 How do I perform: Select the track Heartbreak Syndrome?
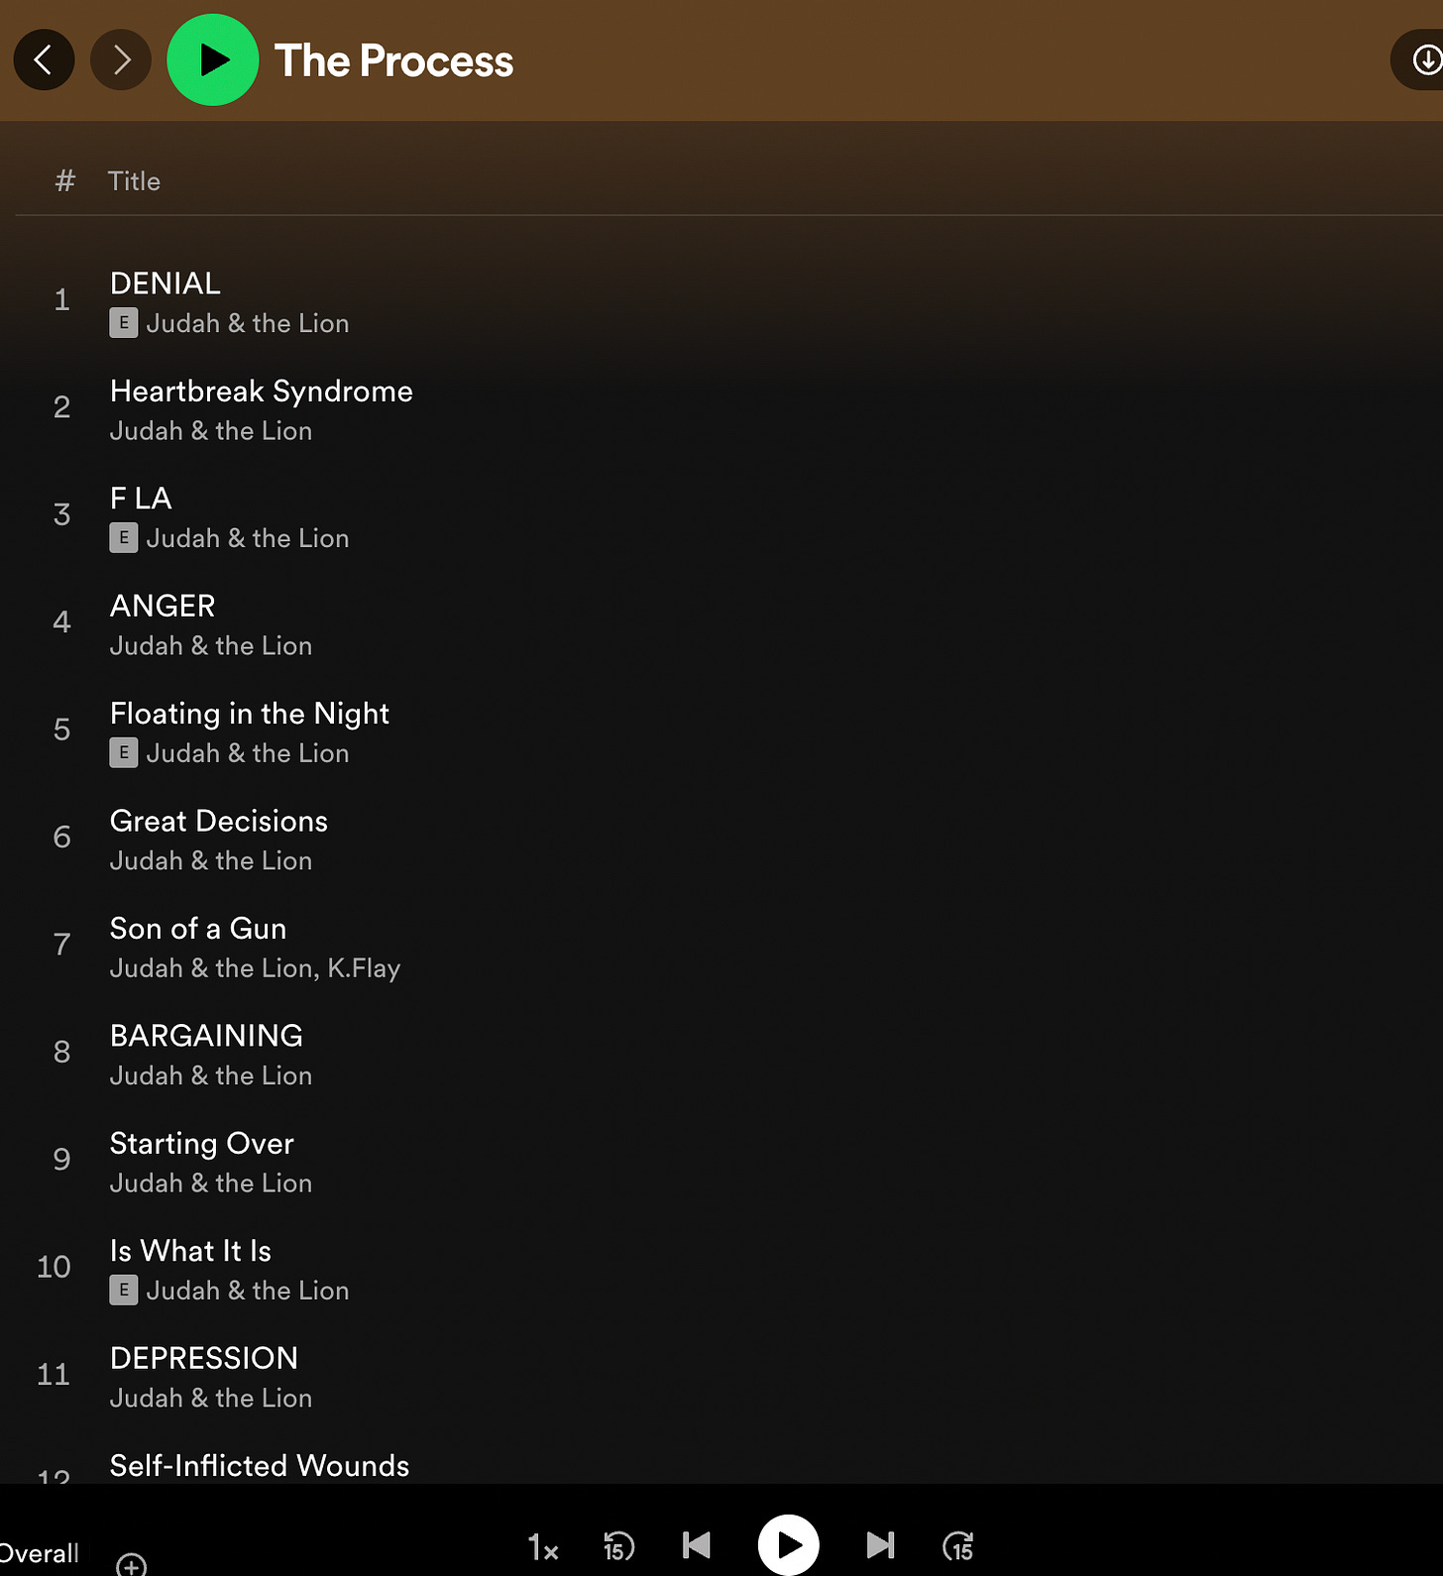pyautogui.click(x=262, y=392)
